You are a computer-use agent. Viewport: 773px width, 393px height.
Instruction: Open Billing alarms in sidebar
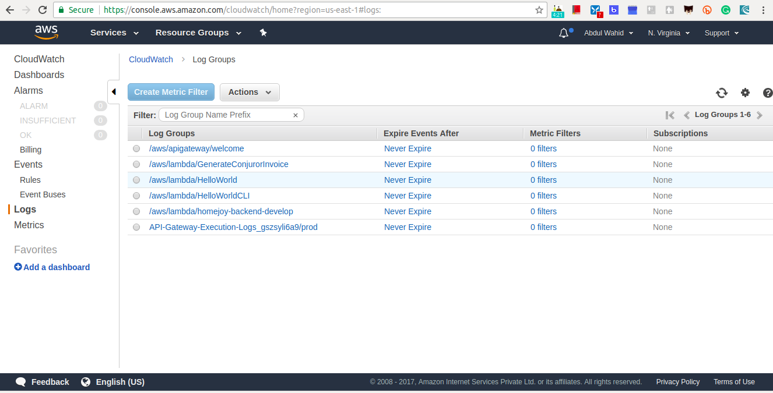click(x=30, y=150)
